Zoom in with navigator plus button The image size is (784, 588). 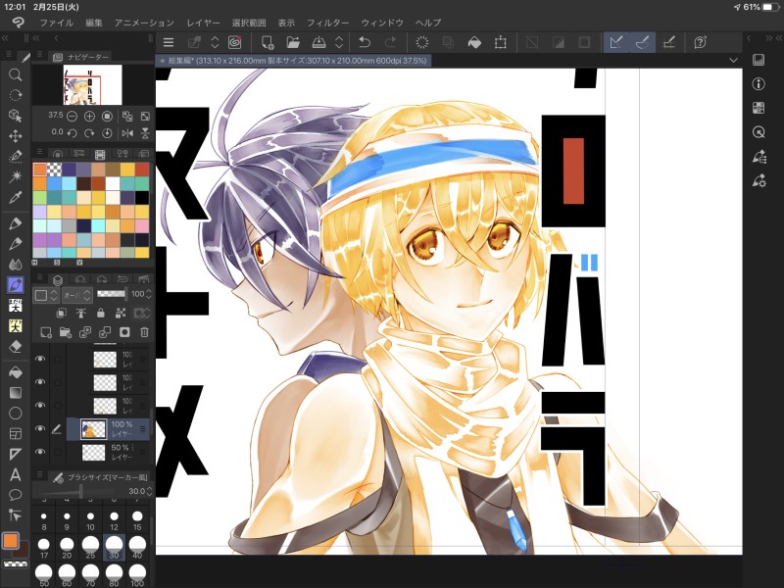[x=89, y=116]
